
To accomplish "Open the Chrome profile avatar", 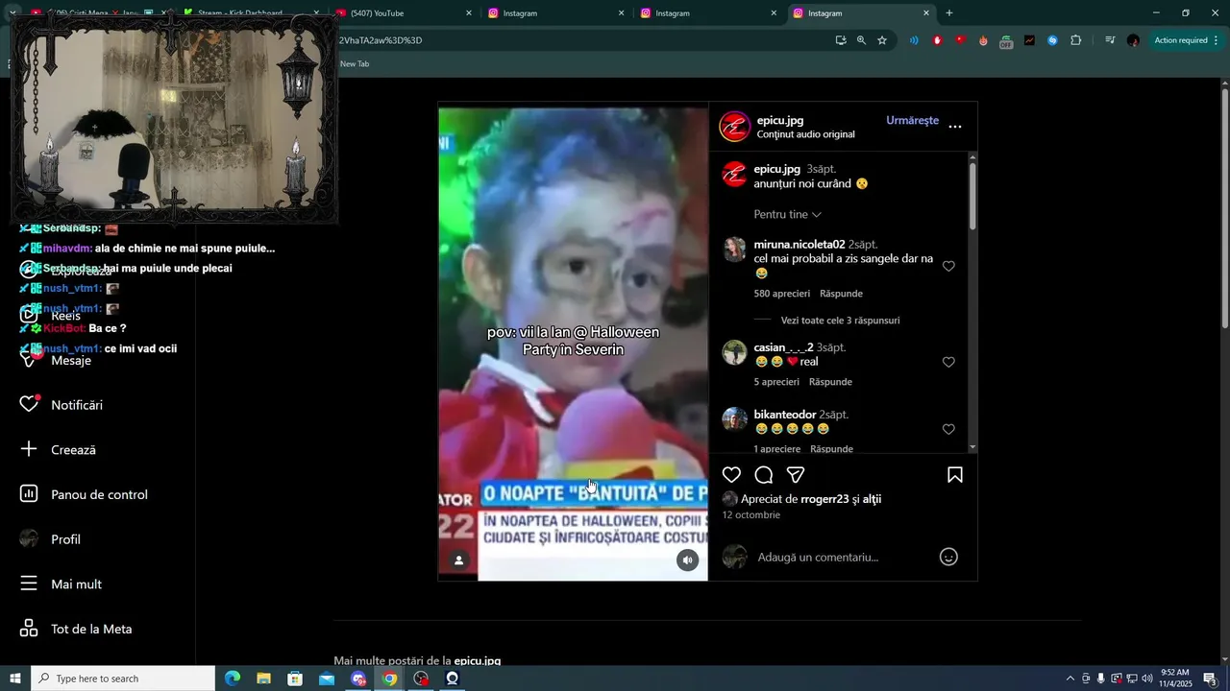I will point(1134,40).
